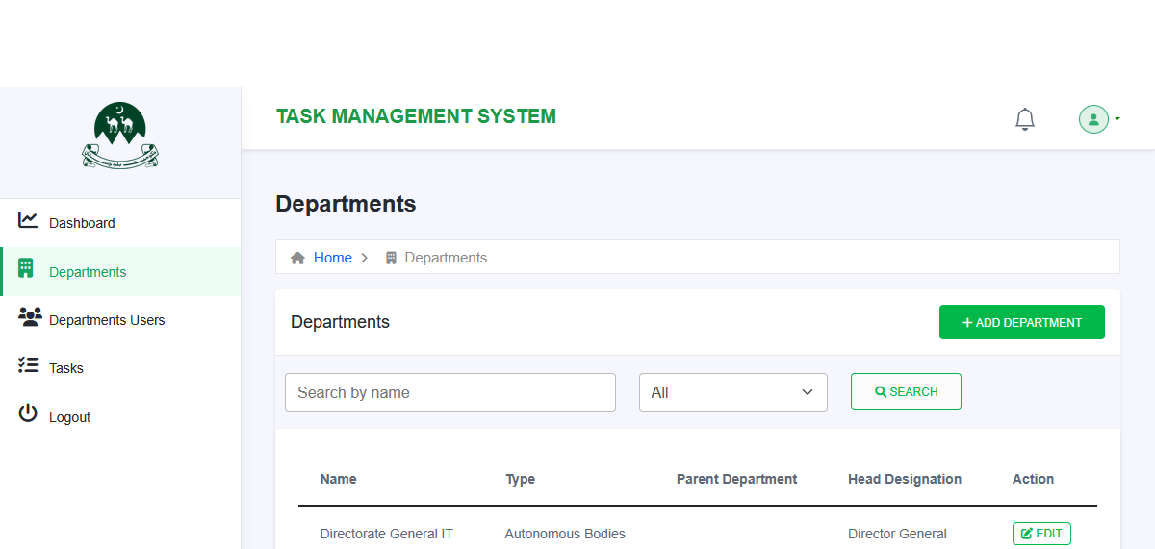Click the Search button
The image size is (1155, 549).
point(906,391)
